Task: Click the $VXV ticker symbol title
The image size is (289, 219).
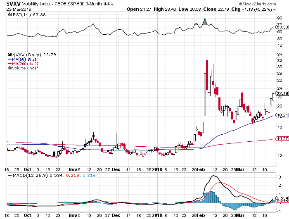Action: [14, 4]
